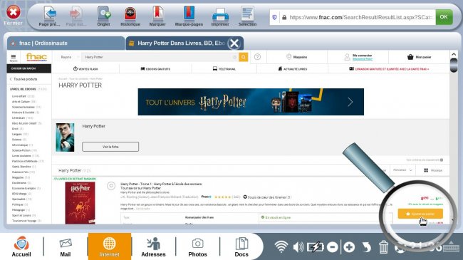
Task: Expand the Rayons dropdown in search bar
Action: coord(68,57)
